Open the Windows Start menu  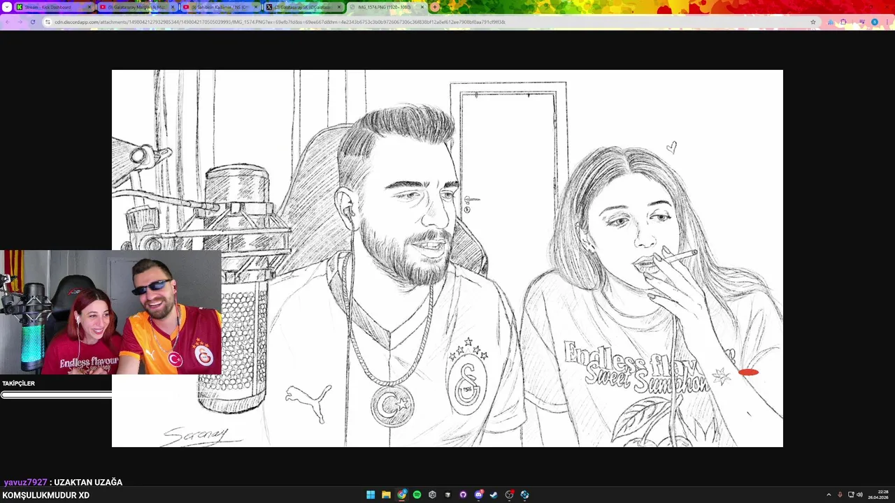click(x=371, y=495)
